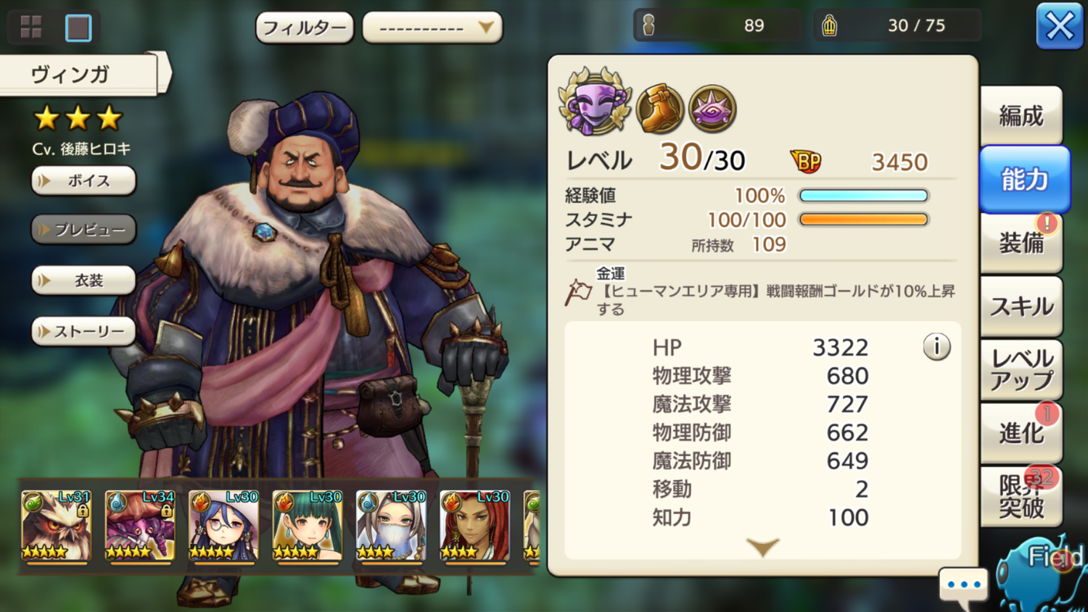This screenshot has width=1088, height=612.
Task: Open the filter sort dropdown
Action: [432, 28]
